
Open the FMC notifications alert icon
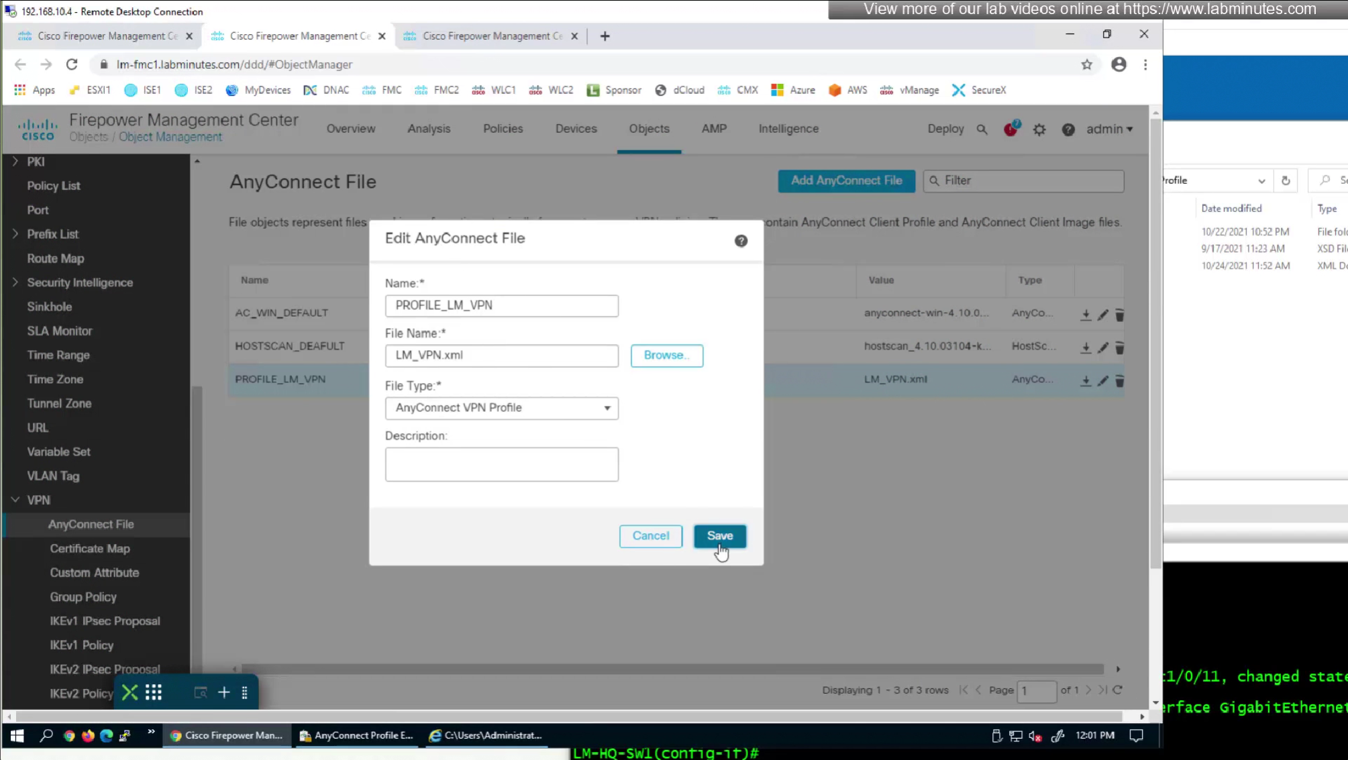[x=1010, y=129]
